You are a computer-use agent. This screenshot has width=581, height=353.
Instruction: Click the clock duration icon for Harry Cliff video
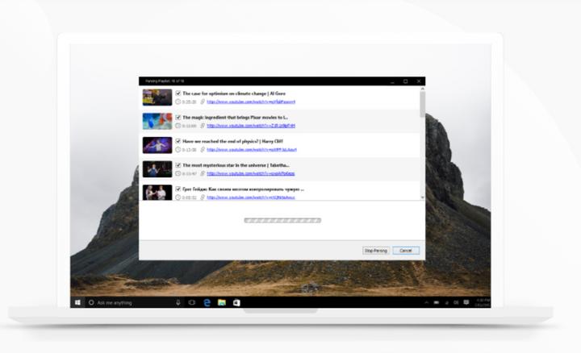(178, 150)
